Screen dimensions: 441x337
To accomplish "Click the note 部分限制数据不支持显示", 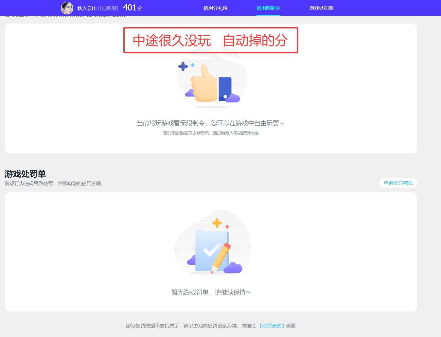I will tap(187, 133).
